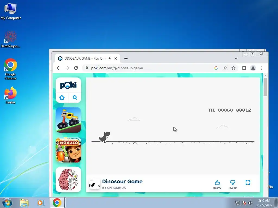The width and height of the screenshot is (278, 208).
Task: Open the Monaco Subway Surfers thumbnail
Action: (68, 149)
